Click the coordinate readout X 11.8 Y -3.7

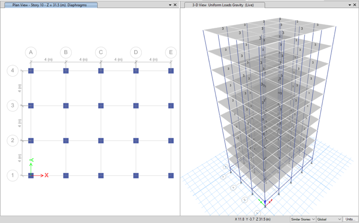coord(253,219)
